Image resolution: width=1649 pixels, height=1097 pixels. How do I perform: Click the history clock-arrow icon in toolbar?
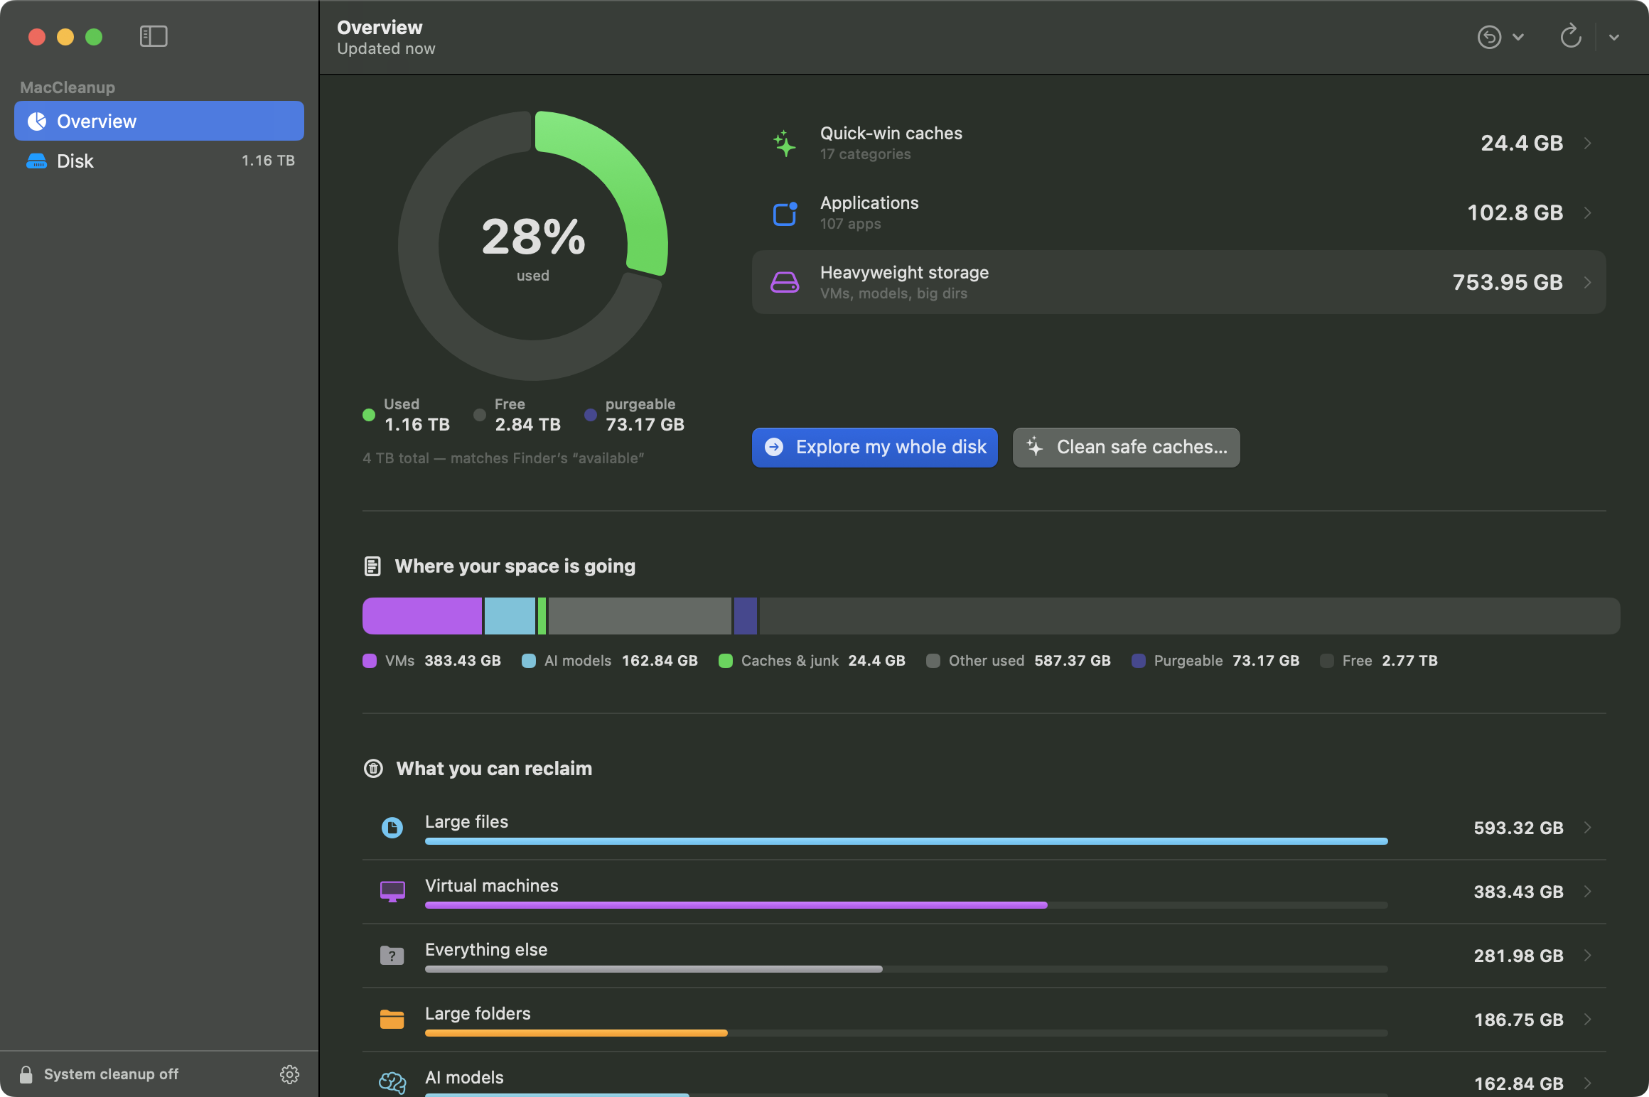click(x=1489, y=37)
